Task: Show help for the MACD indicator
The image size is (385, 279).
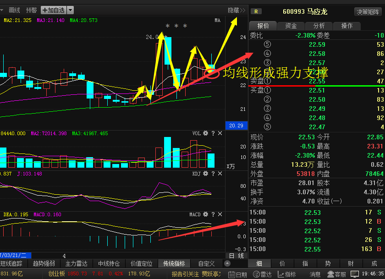Action: pos(213,214)
